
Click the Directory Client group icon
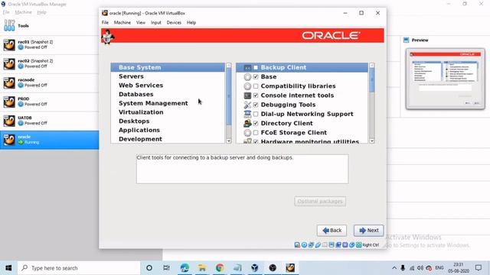click(x=247, y=124)
